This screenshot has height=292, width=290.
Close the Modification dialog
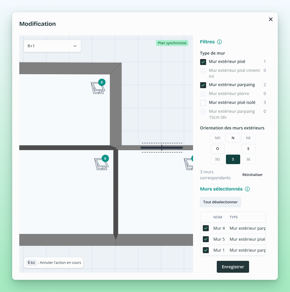271,19
